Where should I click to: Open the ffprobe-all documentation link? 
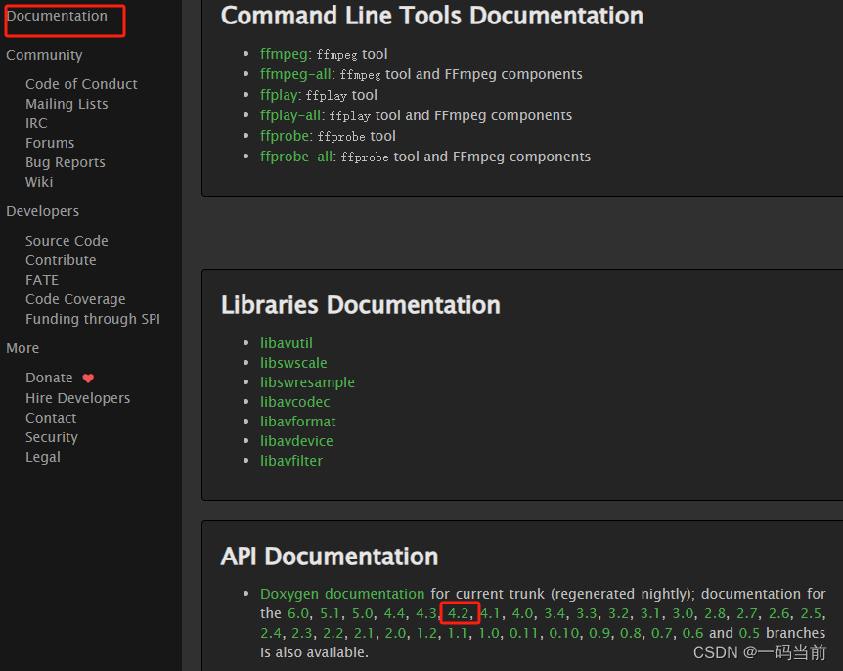tap(296, 157)
